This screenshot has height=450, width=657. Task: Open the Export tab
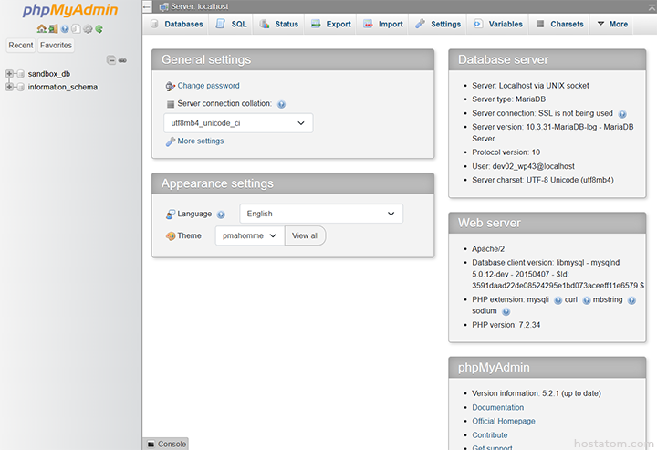click(x=330, y=24)
